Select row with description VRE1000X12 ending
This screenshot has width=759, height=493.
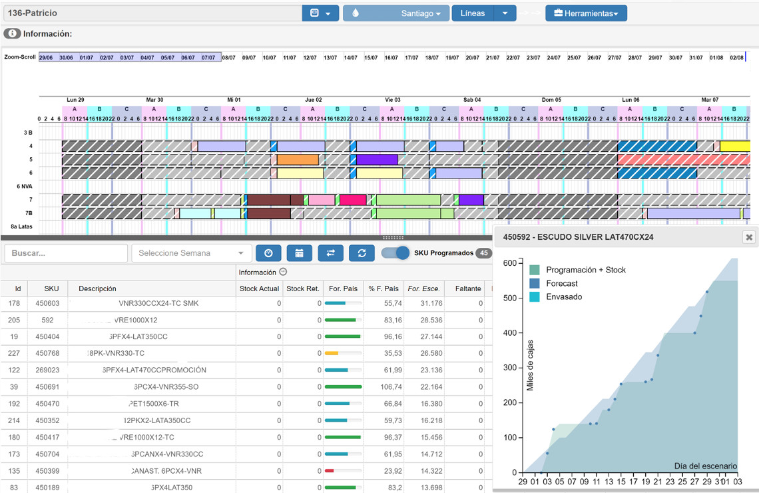tap(246, 320)
